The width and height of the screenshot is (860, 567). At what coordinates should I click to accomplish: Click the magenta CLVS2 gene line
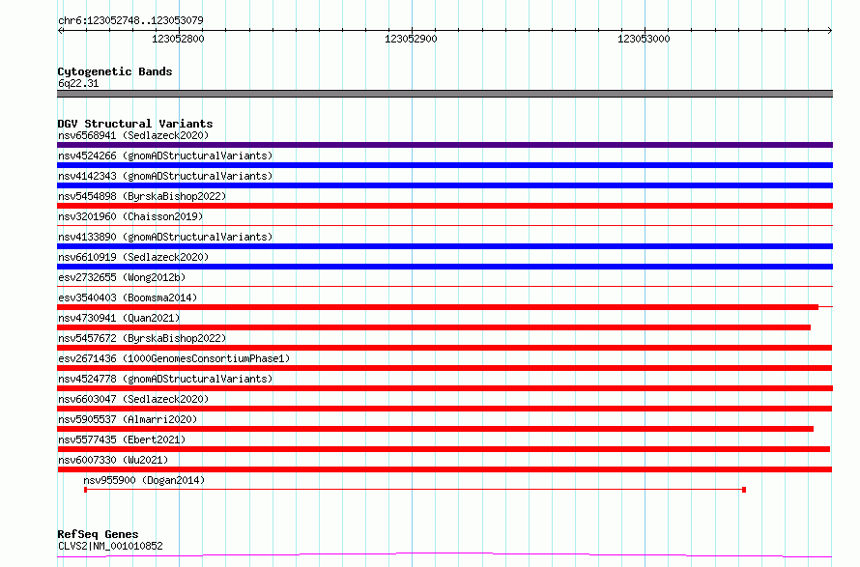pos(444,555)
